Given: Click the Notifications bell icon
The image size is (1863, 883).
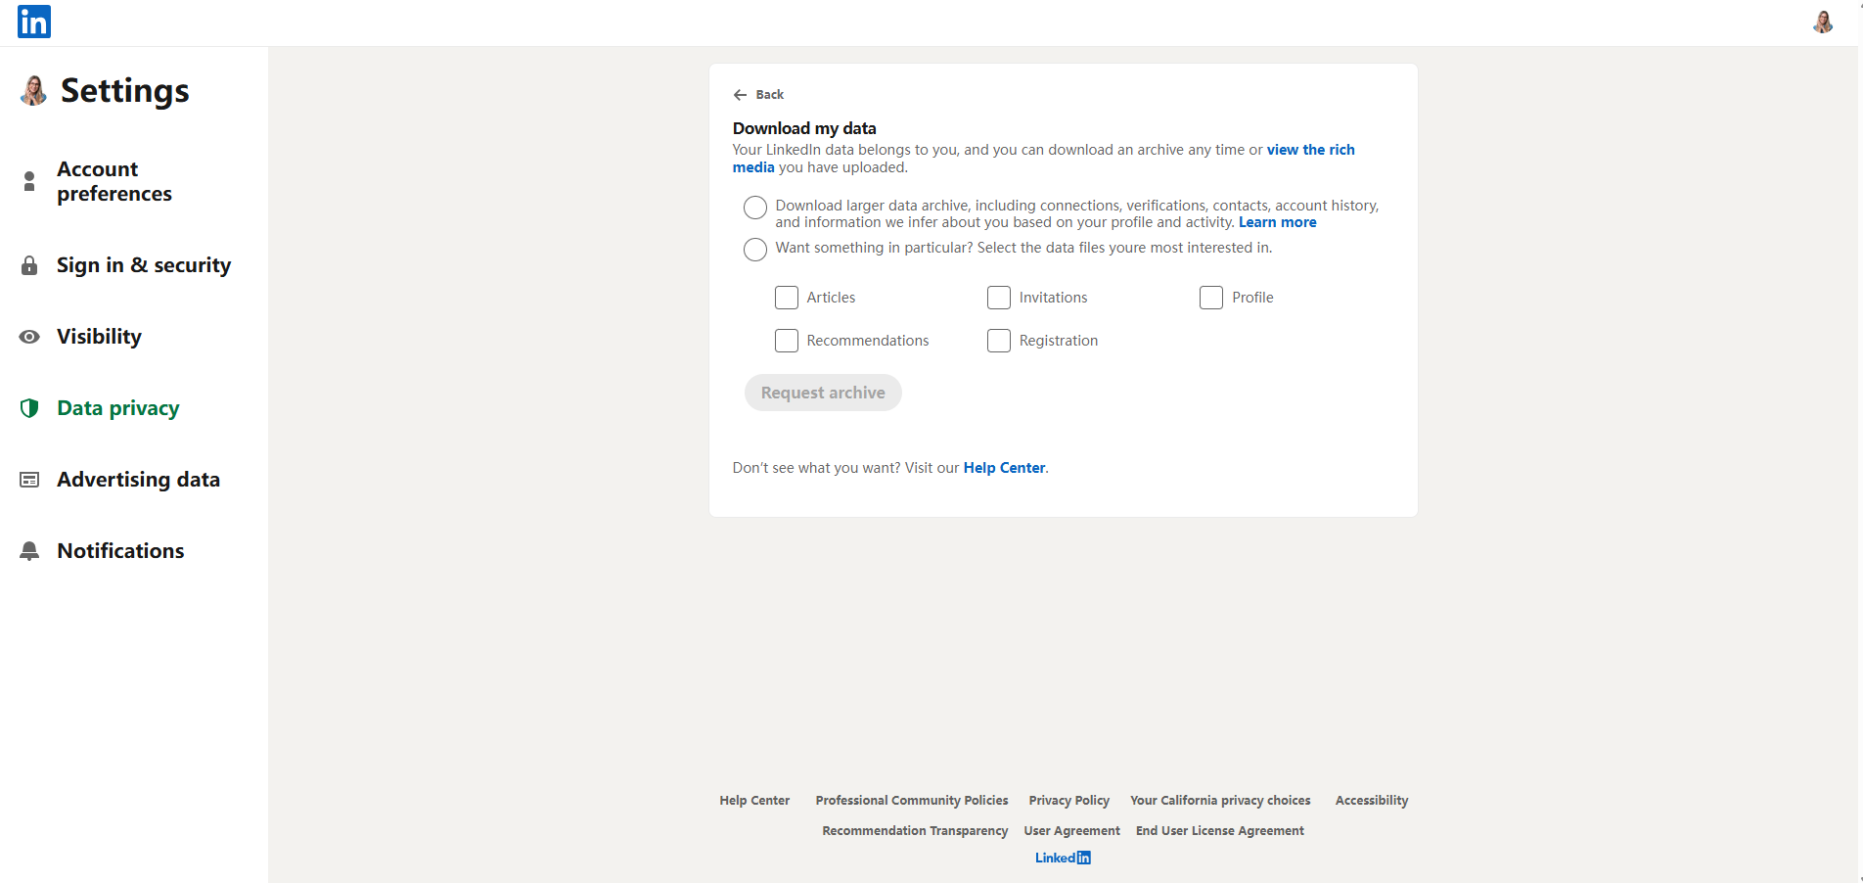Looking at the screenshot, I should point(29,551).
